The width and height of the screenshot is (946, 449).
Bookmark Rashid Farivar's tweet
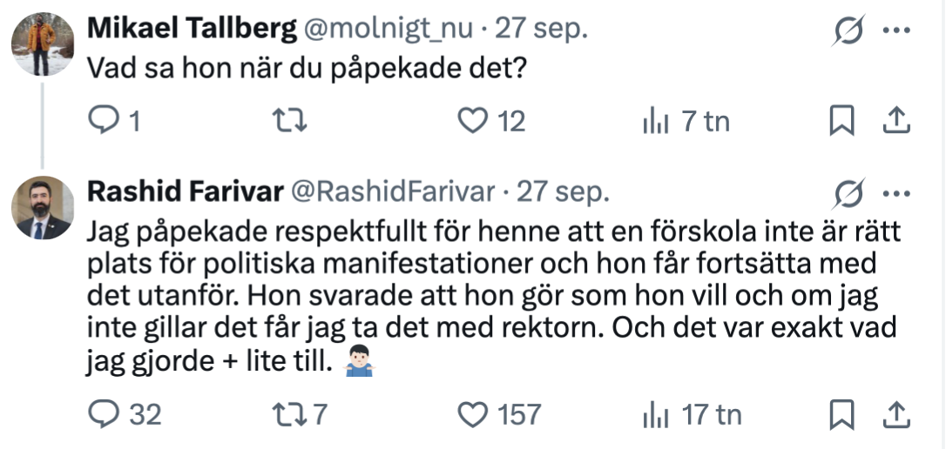[841, 414]
